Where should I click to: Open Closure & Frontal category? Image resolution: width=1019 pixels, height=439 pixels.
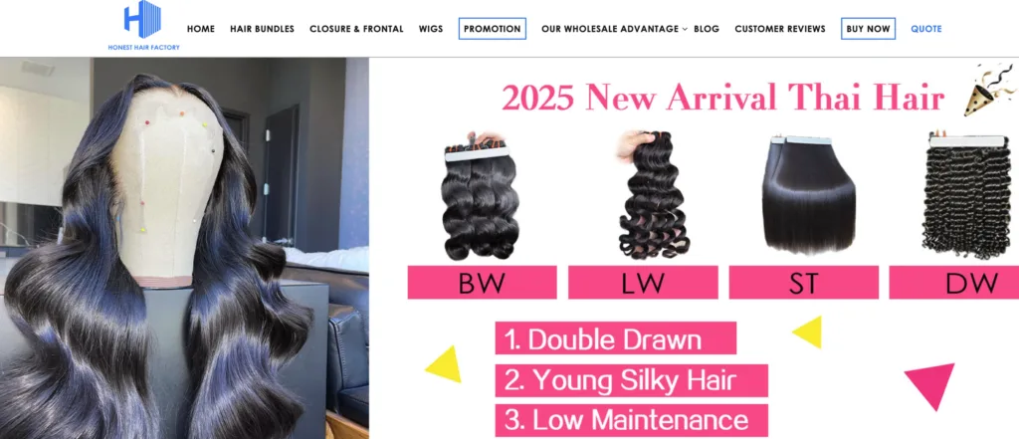click(356, 29)
